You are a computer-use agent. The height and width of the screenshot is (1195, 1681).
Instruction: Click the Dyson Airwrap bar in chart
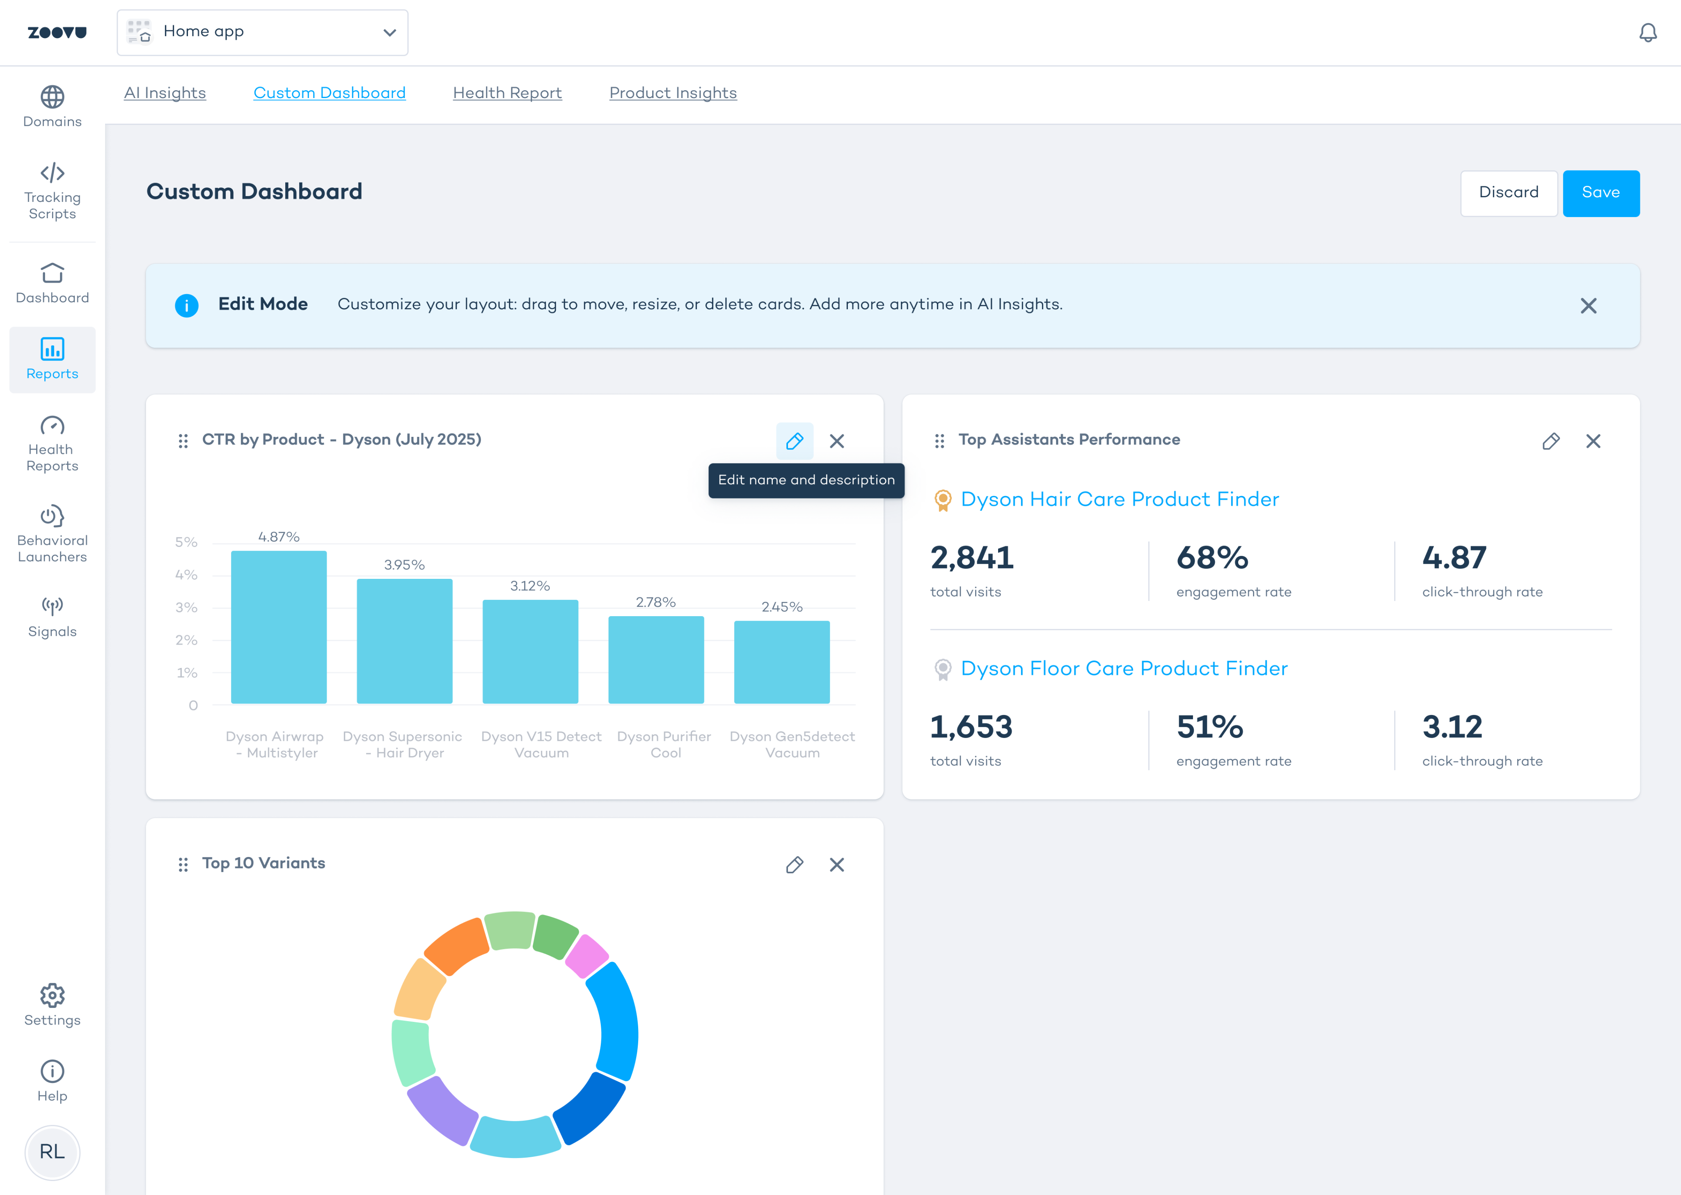coord(279,626)
